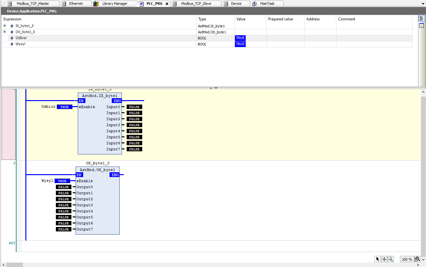Click the 100 % zoom field
Image resolution: width=426 pixels, height=267 pixels.
407,259
